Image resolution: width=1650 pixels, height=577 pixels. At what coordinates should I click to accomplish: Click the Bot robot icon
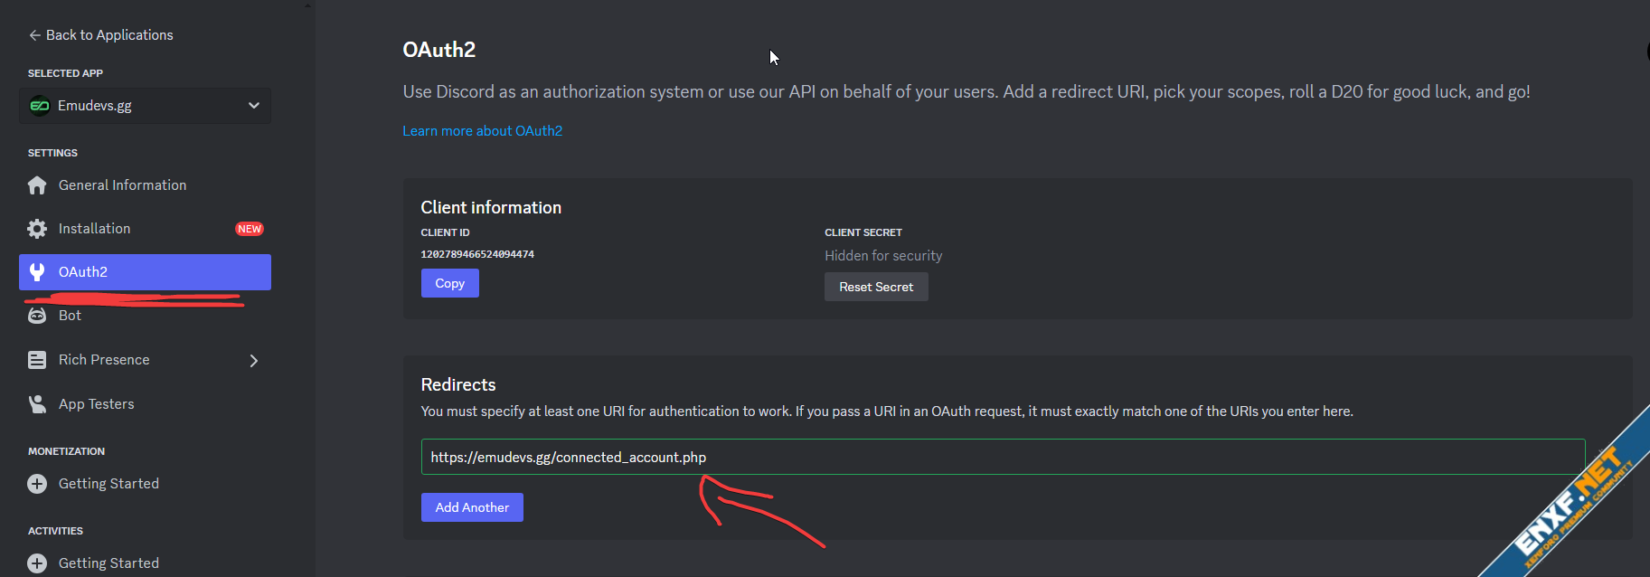[37, 316]
